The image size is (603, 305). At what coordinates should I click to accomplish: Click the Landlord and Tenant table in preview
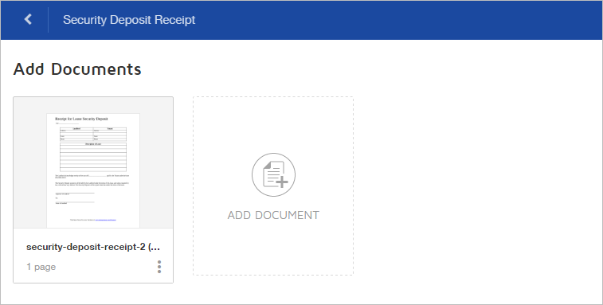click(x=93, y=134)
